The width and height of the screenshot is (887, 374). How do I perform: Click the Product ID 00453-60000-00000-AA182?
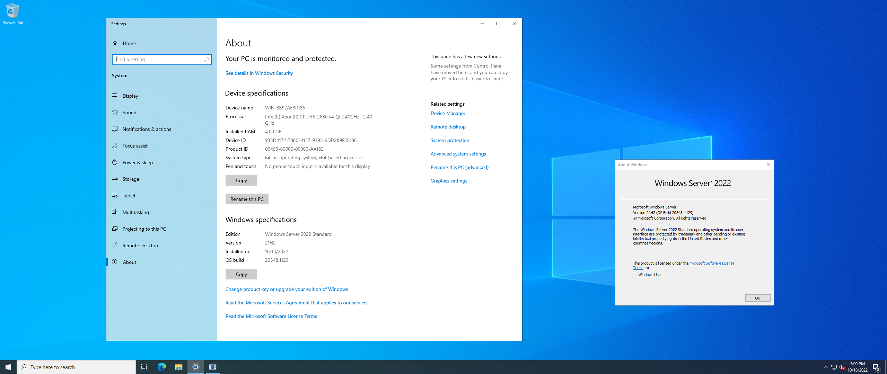coord(294,149)
